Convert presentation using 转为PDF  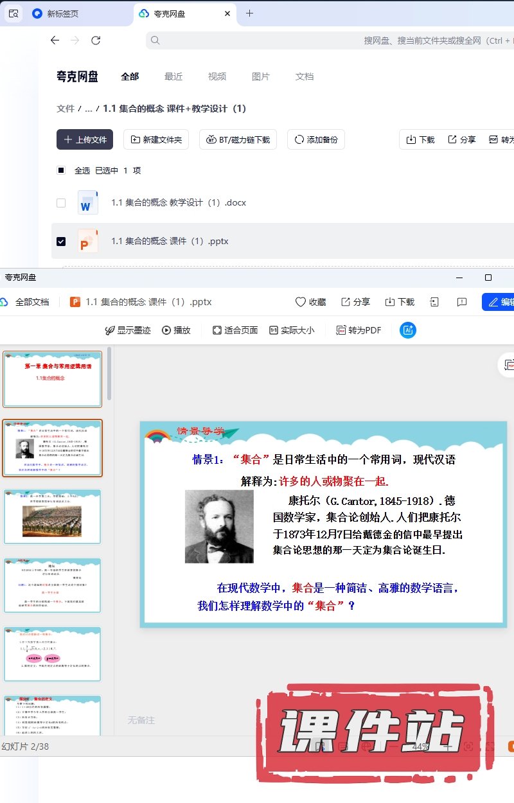tap(359, 330)
